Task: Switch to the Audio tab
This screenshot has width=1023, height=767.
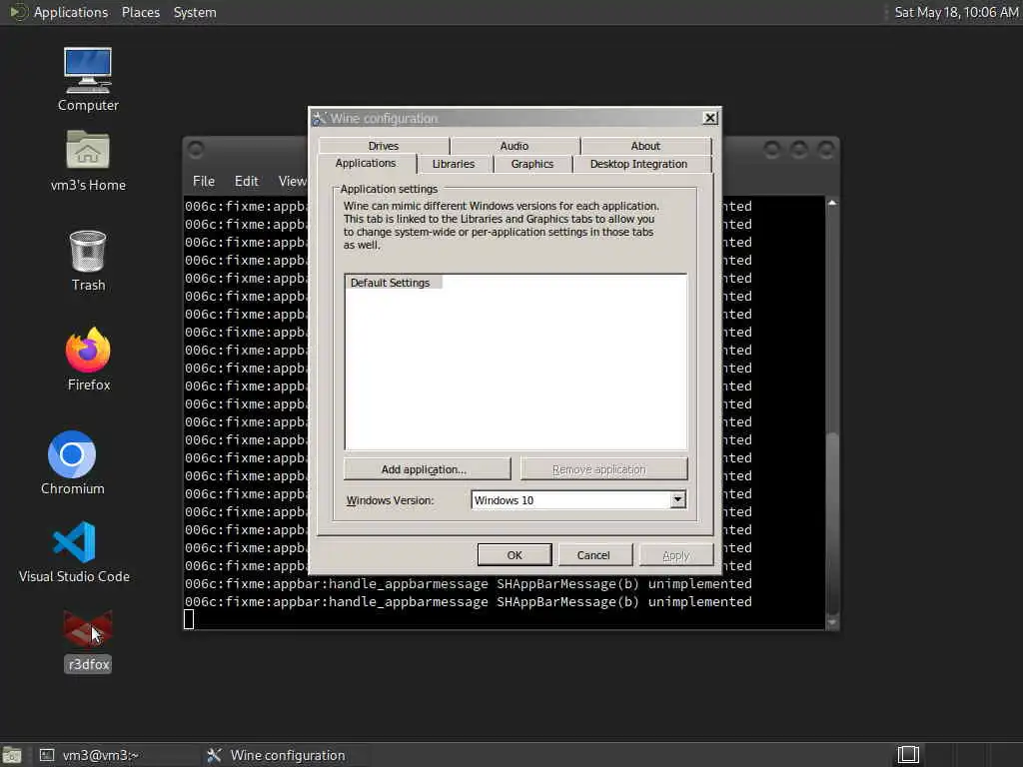Action: [514, 146]
